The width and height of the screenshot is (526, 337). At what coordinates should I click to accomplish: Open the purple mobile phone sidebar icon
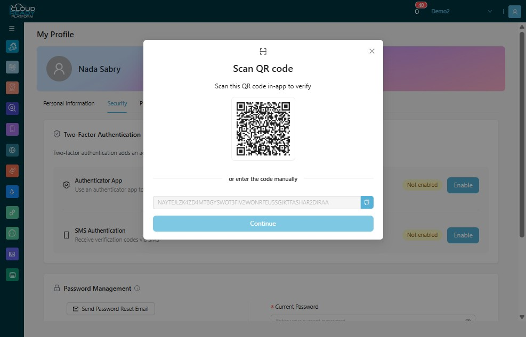12,129
